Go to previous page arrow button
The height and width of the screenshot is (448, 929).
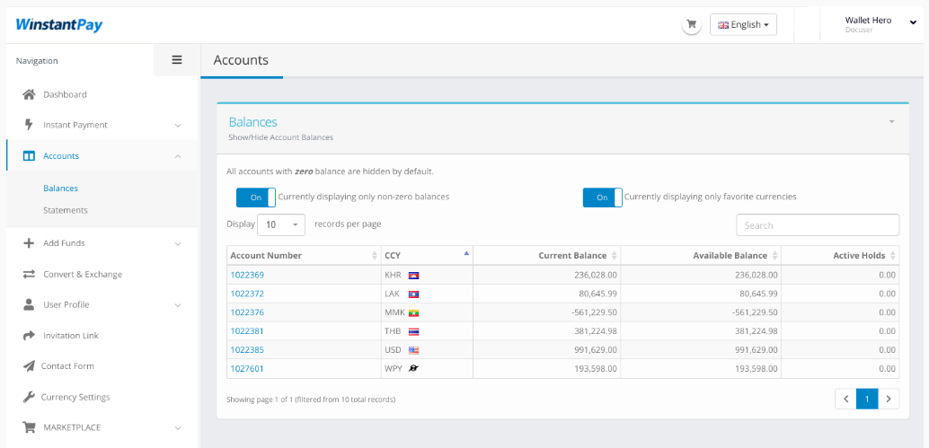(845, 399)
